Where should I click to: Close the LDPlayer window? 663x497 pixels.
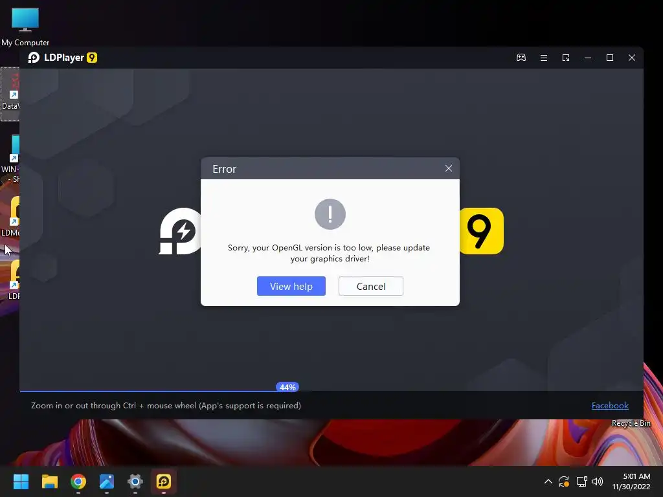point(632,58)
